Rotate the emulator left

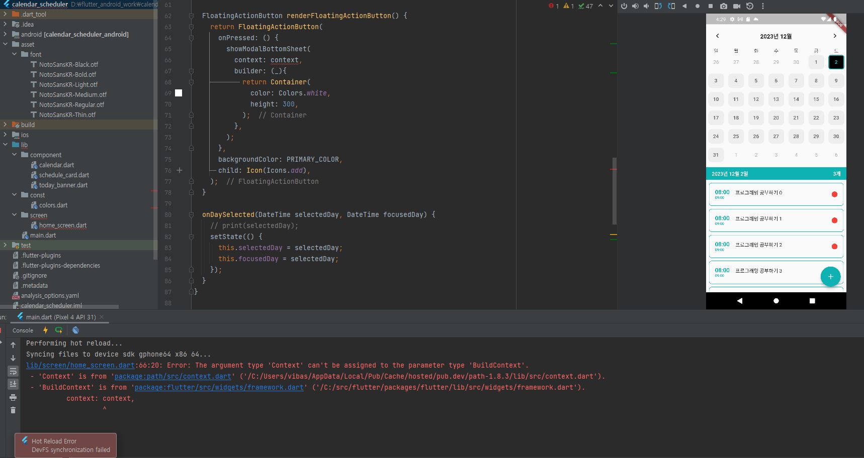click(658, 6)
